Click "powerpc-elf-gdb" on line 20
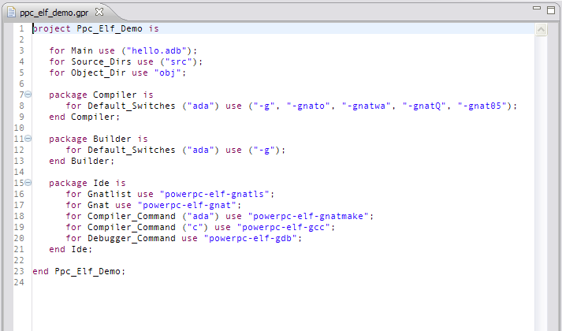562x331 pixels. point(250,238)
